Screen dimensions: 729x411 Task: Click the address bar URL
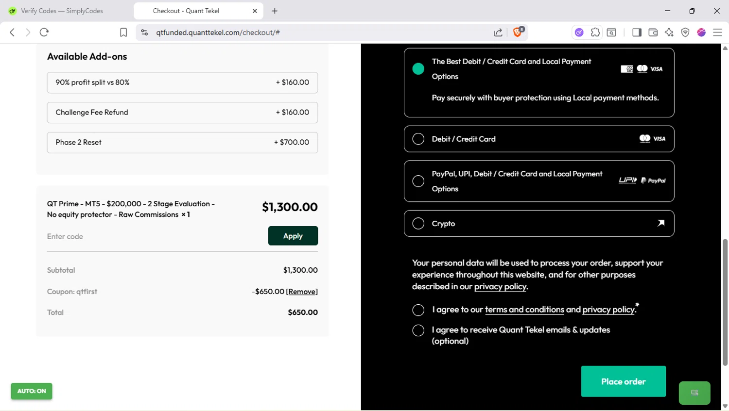point(218,33)
